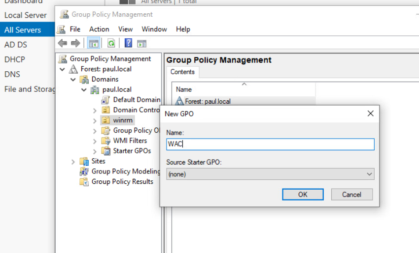Open the View menu

point(125,29)
